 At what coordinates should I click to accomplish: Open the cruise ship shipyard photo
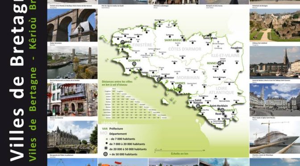[275, 137]
